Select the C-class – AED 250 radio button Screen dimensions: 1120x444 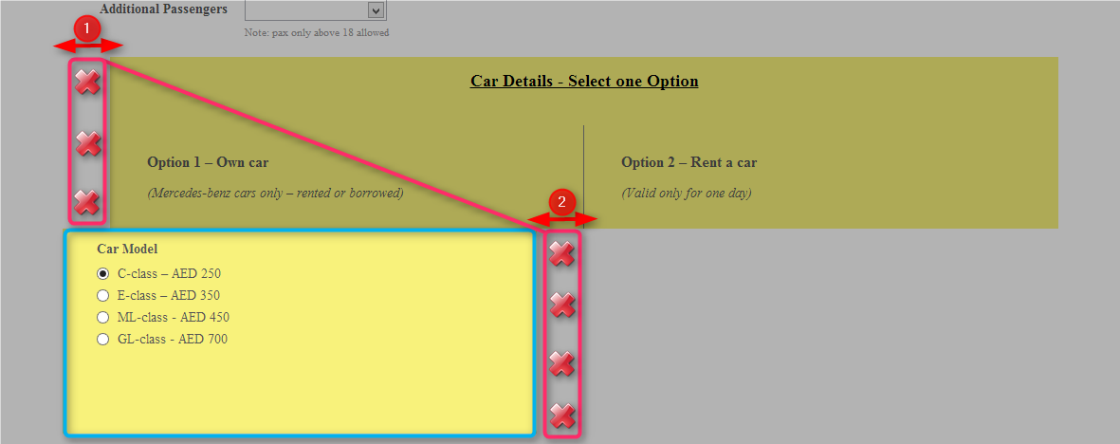coord(102,273)
